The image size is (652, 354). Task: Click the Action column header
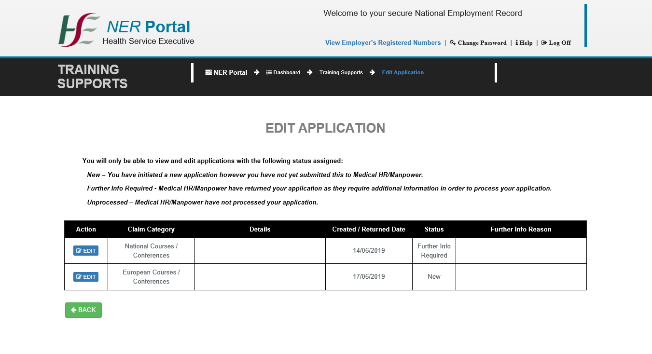pos(86,229)
